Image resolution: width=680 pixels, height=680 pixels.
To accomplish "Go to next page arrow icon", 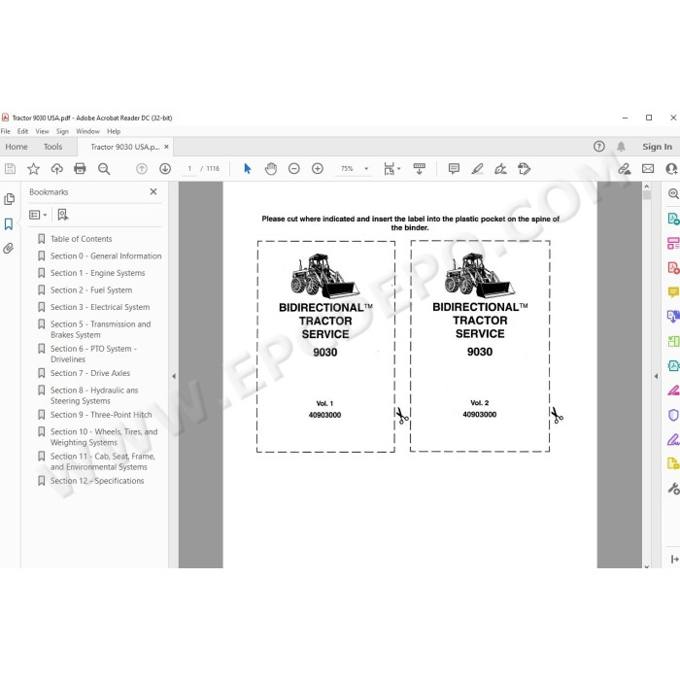I will [165, 168].
